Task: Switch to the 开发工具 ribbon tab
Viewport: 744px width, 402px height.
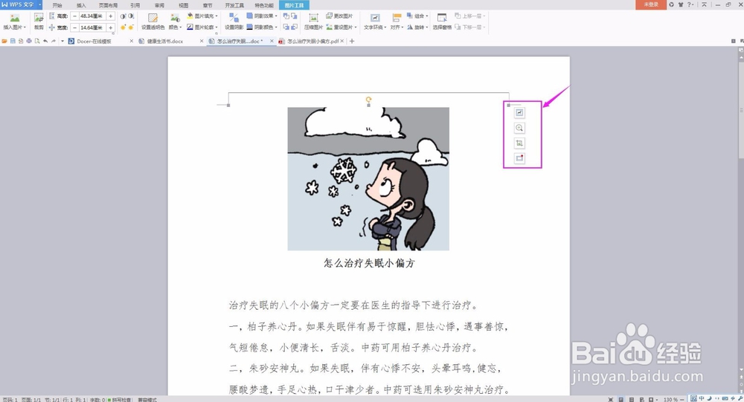Action: (x=234, y=5)
